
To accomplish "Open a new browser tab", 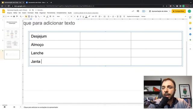I will point(51,2).
